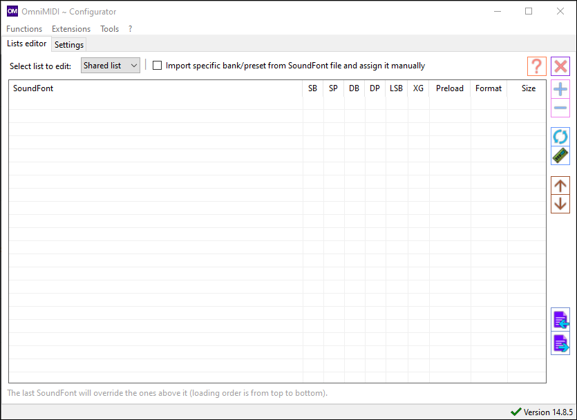Expand the Shared list dropdown
577x420 pixels.
[x=111, y=66]
